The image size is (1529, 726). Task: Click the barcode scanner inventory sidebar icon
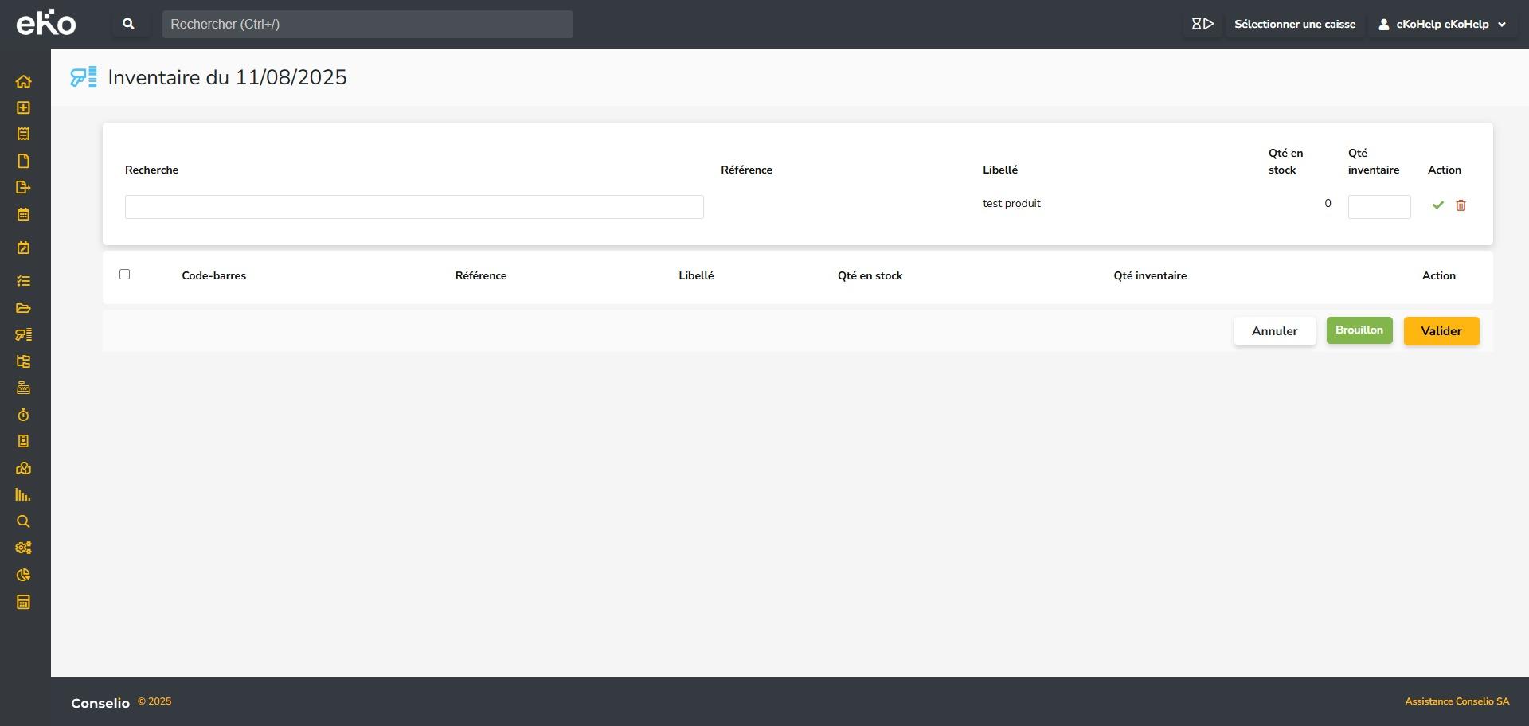(23, 334)
